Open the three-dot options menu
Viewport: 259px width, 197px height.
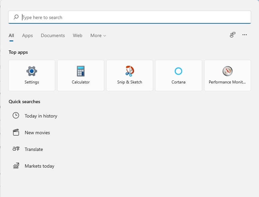245,35
